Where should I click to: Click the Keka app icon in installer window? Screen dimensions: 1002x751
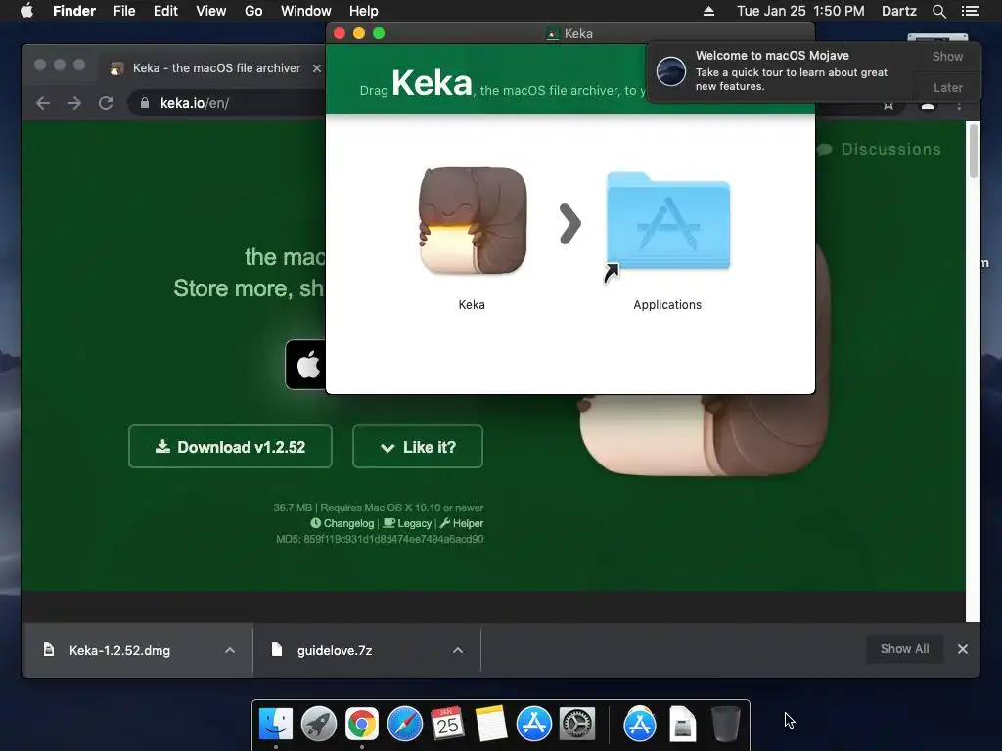pyautogui.click(x=473, y=221)
